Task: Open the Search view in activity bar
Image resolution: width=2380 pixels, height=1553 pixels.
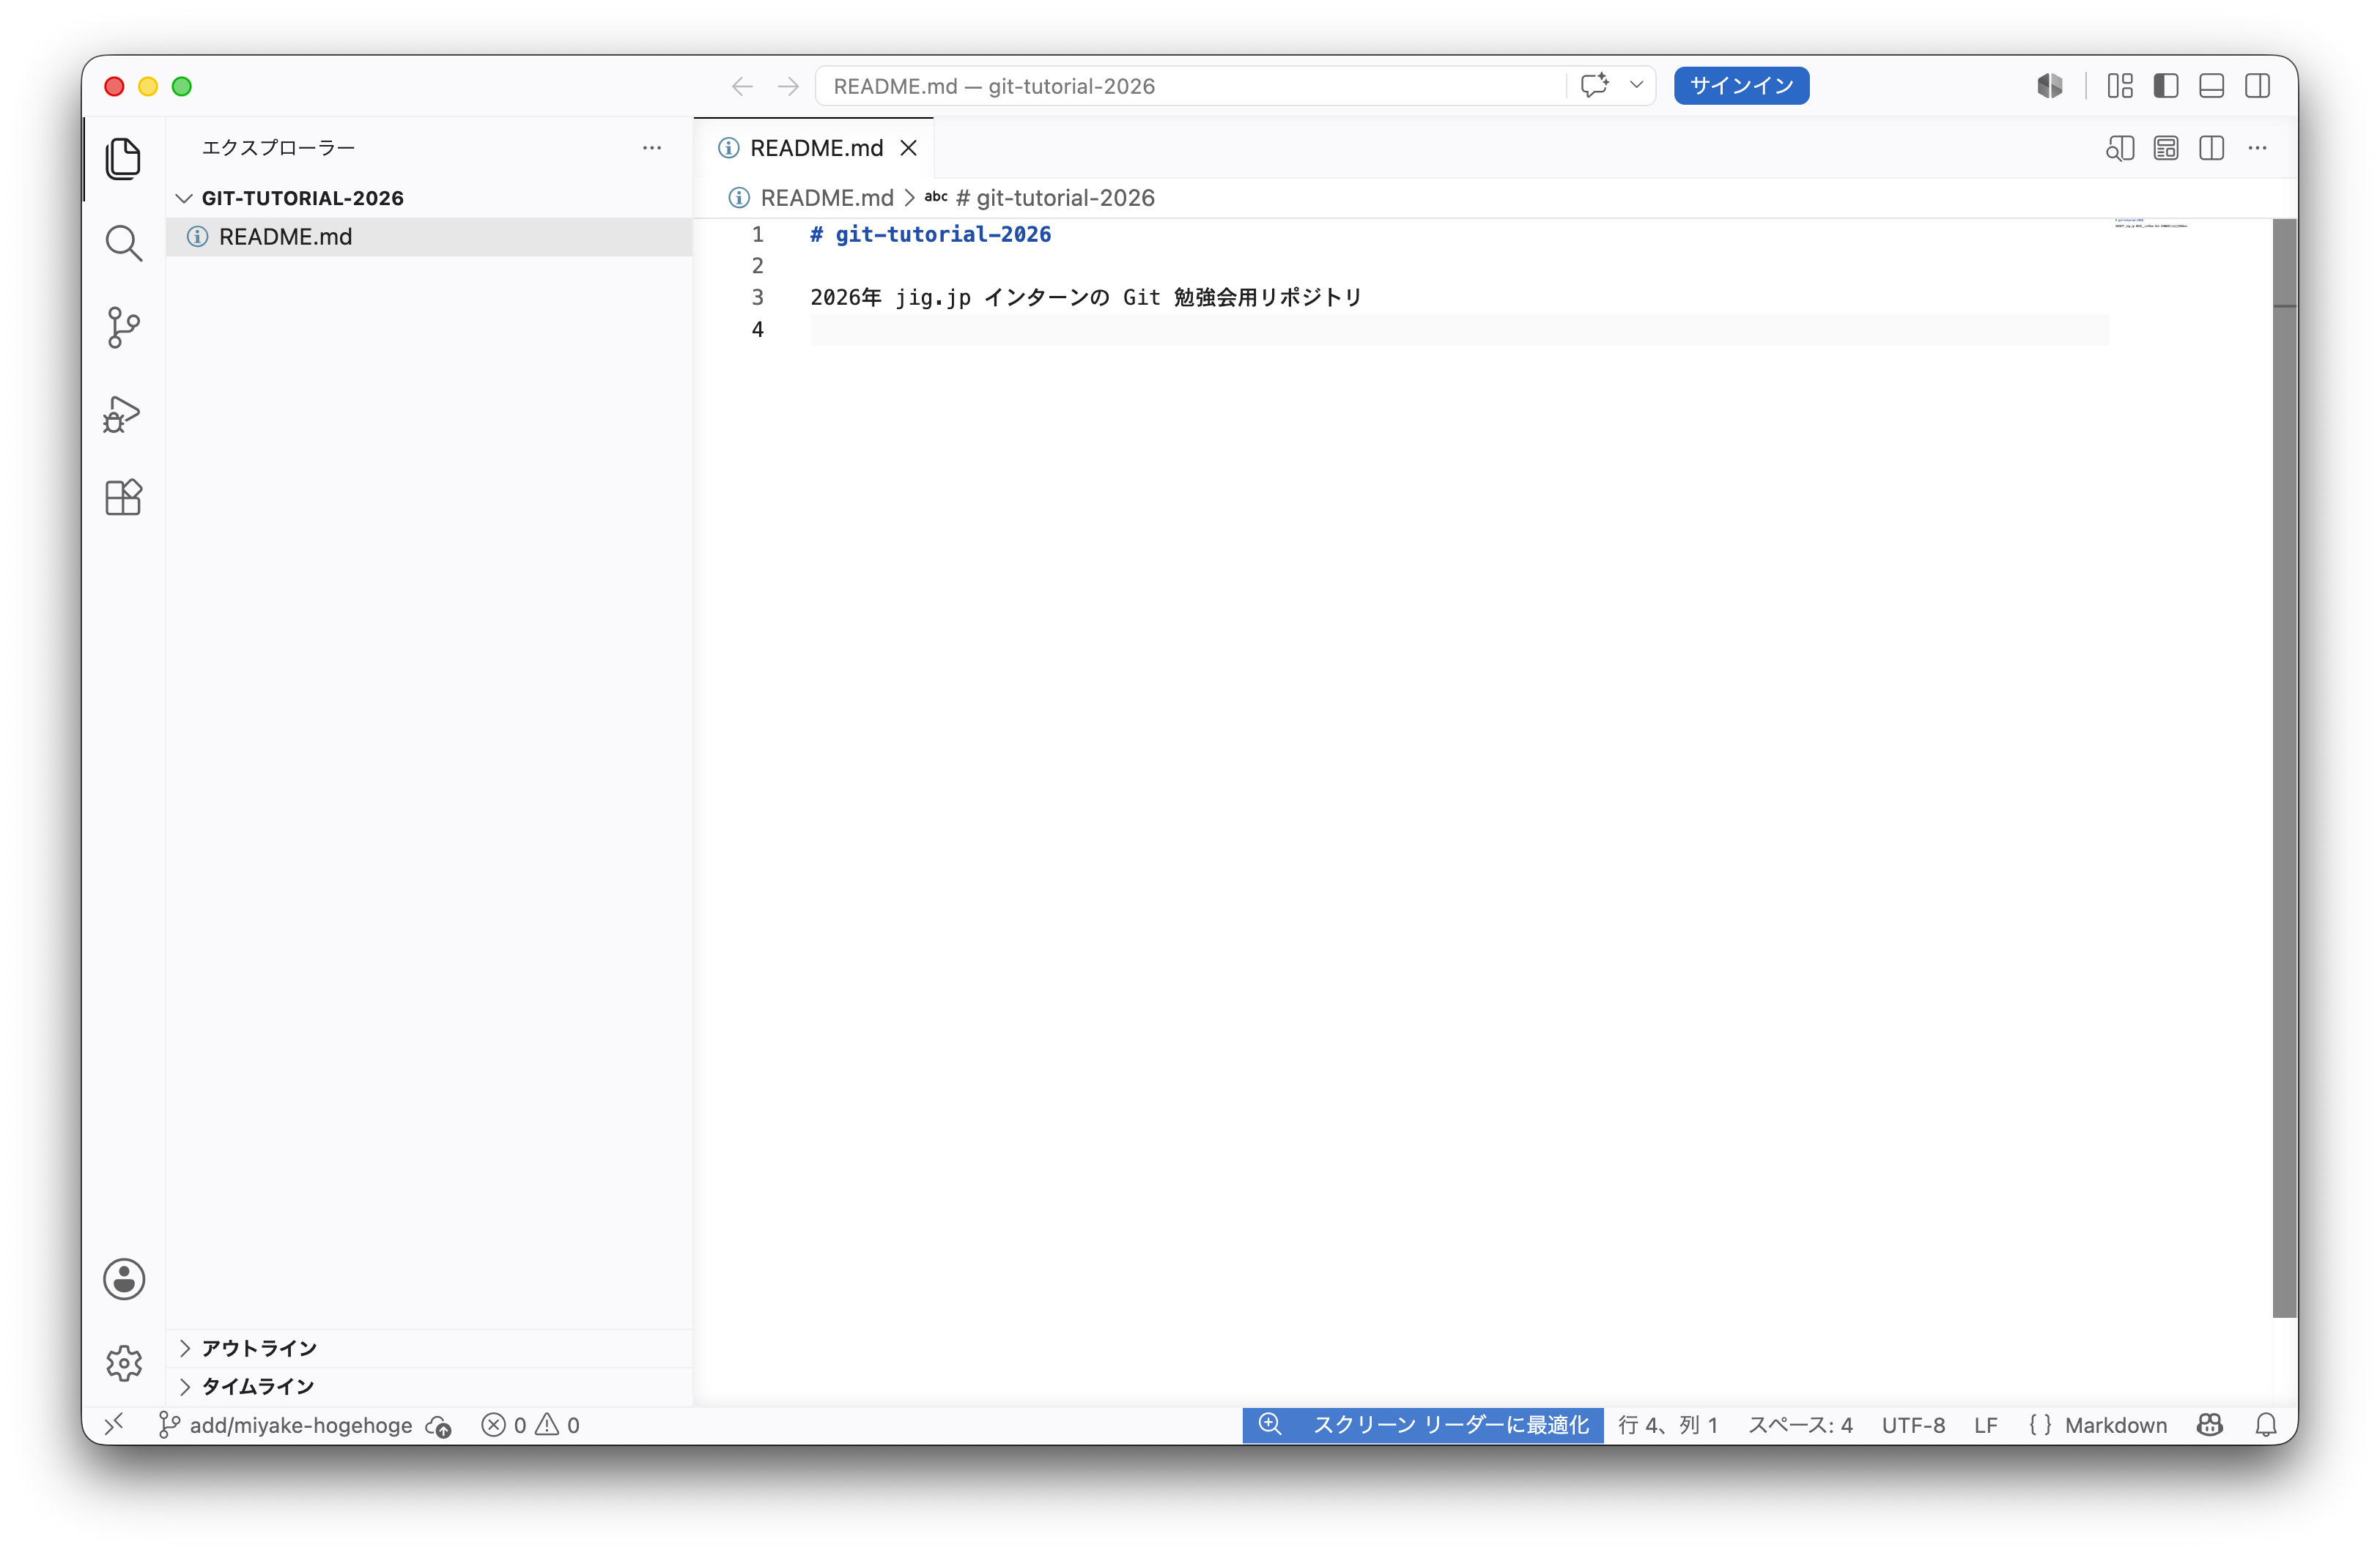Action: [x=123, y=243]
